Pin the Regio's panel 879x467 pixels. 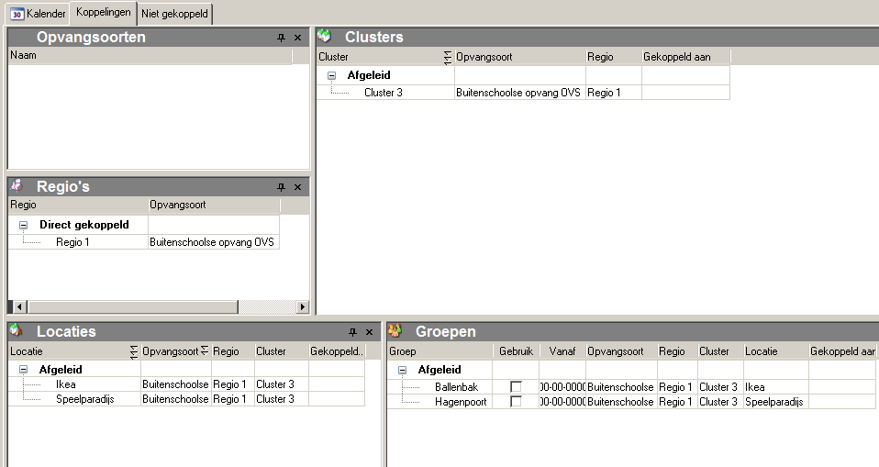(282, 186)
